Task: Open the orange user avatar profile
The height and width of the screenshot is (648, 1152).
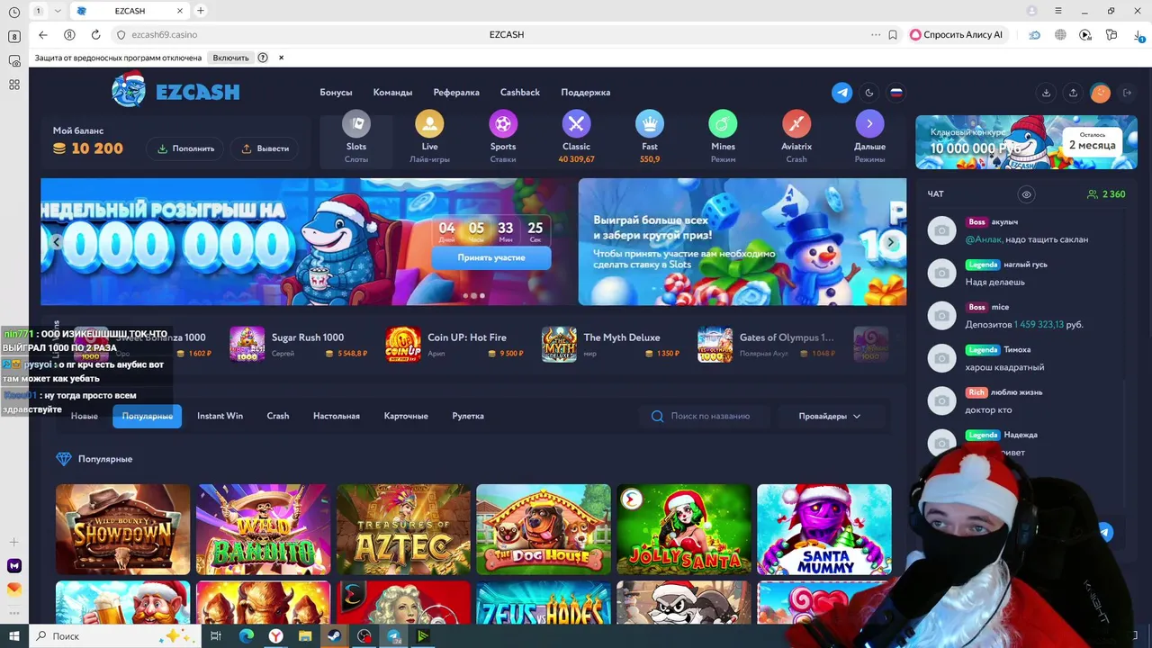Action: (1100, 93)
